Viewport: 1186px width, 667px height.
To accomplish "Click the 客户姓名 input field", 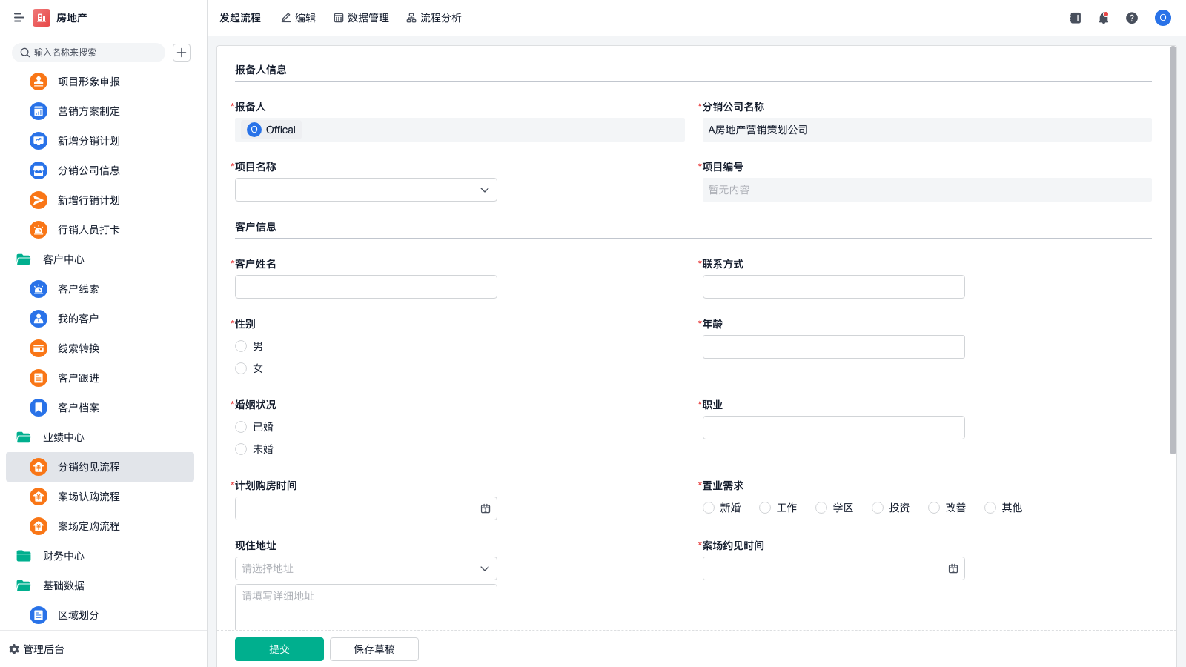I will pos(365,287).
